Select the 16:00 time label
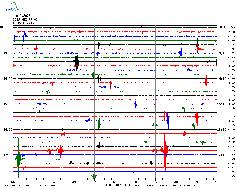This screenshot has height=189, width=237. tap(8, 130)
